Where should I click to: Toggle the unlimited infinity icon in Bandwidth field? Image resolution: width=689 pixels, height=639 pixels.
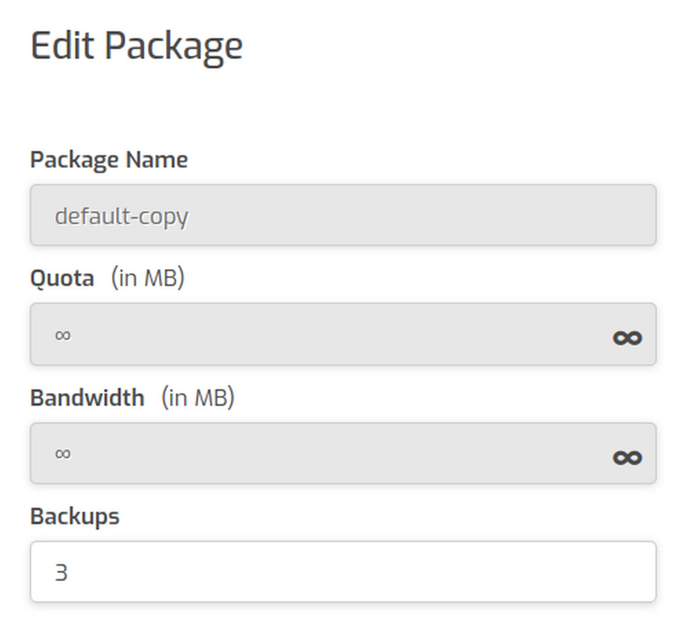pyautogui.click(x=627, y=457)
